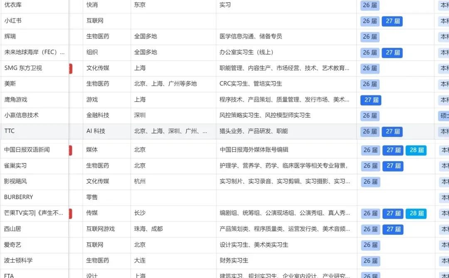449x278 pixels.
Task: Open the 优衣库 company row name
Action: click(13, 5)
